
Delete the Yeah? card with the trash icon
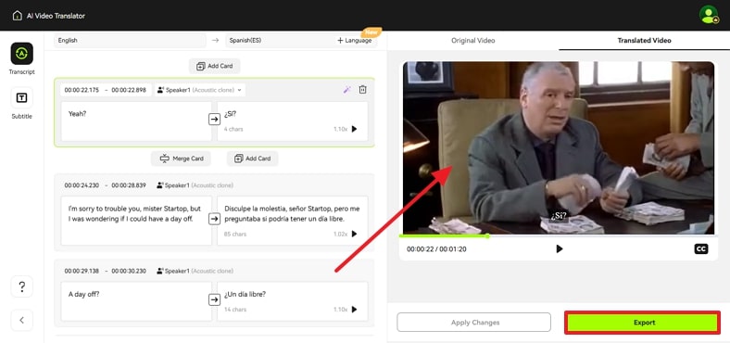point(362,90)
